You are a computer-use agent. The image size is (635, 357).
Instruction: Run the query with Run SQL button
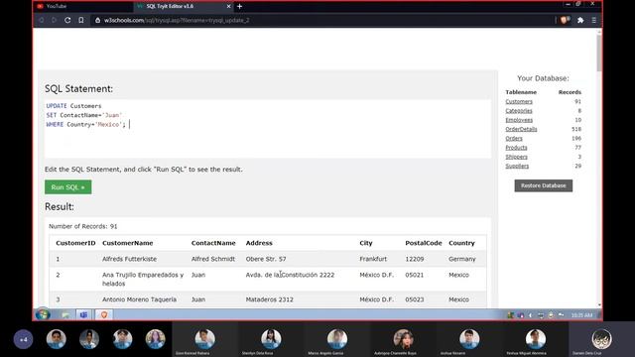68,187
